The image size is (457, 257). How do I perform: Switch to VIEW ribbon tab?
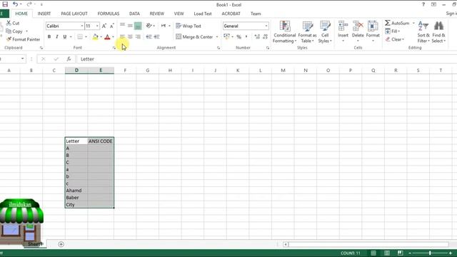(179, 14)
